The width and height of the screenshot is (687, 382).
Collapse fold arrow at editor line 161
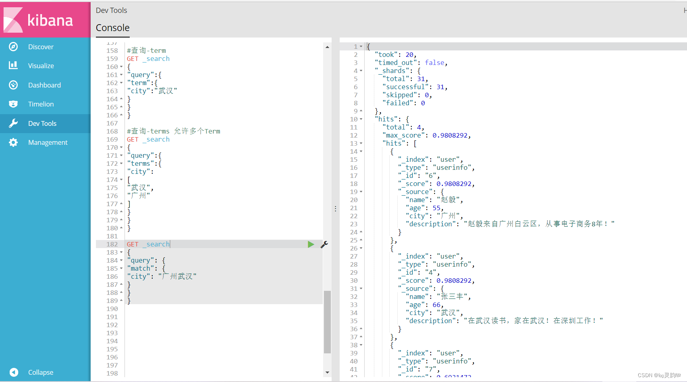point(121,75)
